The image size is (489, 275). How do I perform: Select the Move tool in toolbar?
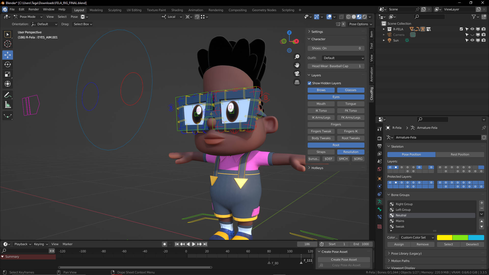(8, 55)
